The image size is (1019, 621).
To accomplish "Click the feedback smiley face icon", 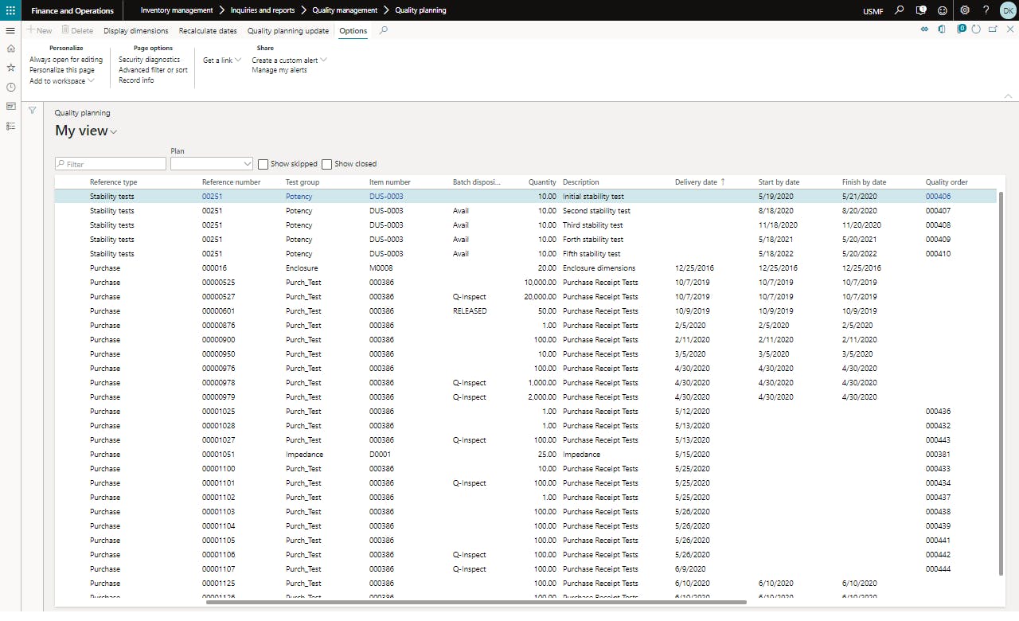I will point(943,10).
